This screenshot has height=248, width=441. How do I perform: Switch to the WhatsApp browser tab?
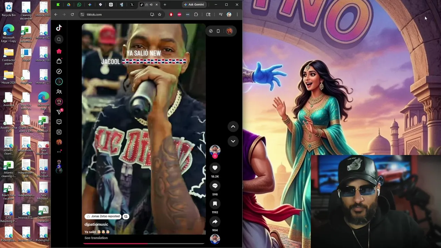pyautogui.click(x=79, y=4)
